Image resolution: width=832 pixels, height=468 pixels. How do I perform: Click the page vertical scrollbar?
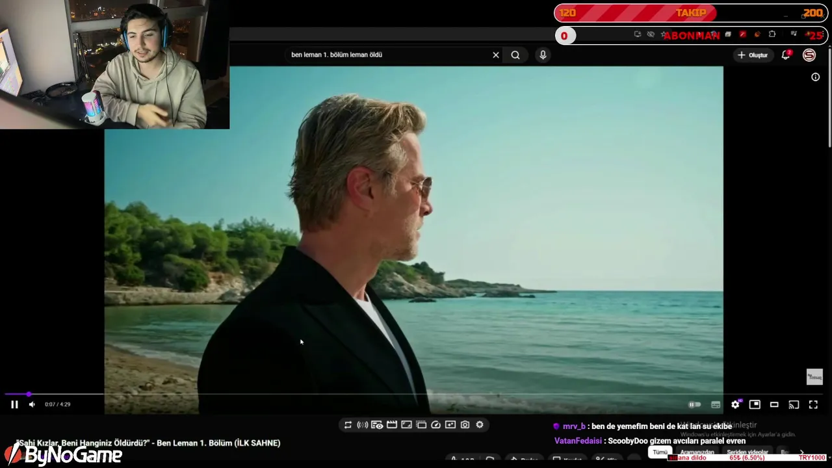[829, 97]
